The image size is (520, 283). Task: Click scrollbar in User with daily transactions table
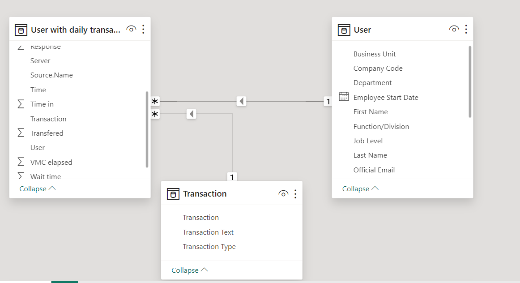coord(147,129)
